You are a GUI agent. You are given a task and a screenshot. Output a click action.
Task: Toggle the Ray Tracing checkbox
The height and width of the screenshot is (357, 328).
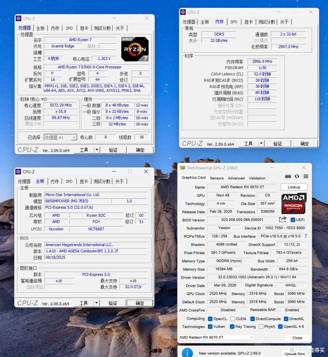(x=232, y=327)
